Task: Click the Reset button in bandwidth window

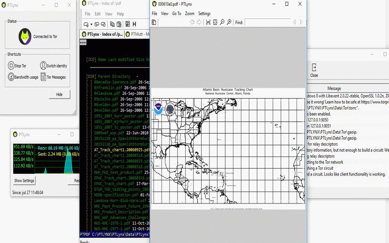Action: coord(74,180)
